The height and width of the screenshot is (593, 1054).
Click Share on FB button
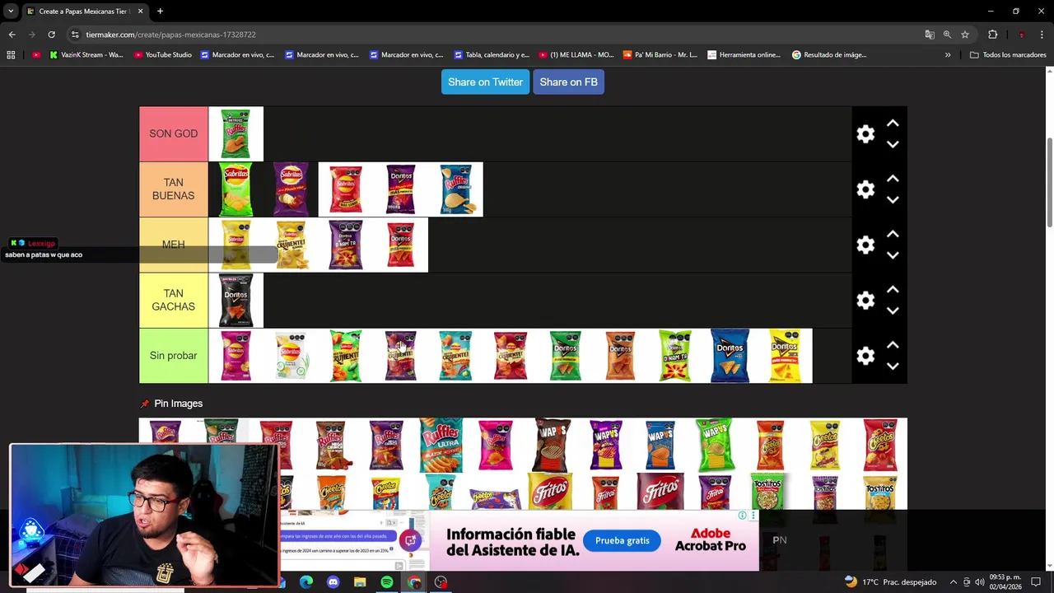[x=568, y=82]
